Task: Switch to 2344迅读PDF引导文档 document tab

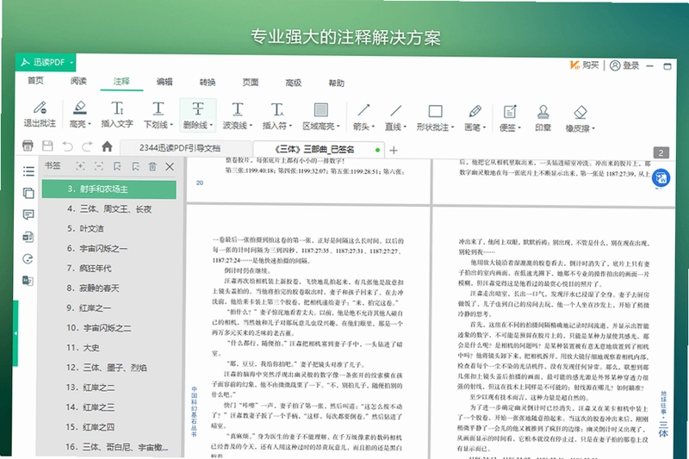Action: click(x=184, y=148)
